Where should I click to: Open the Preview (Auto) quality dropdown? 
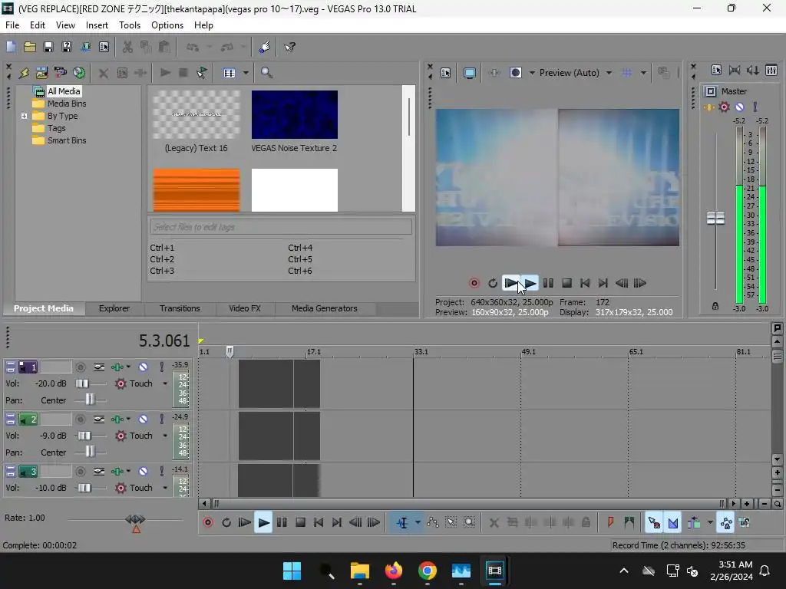click(609, 73)
